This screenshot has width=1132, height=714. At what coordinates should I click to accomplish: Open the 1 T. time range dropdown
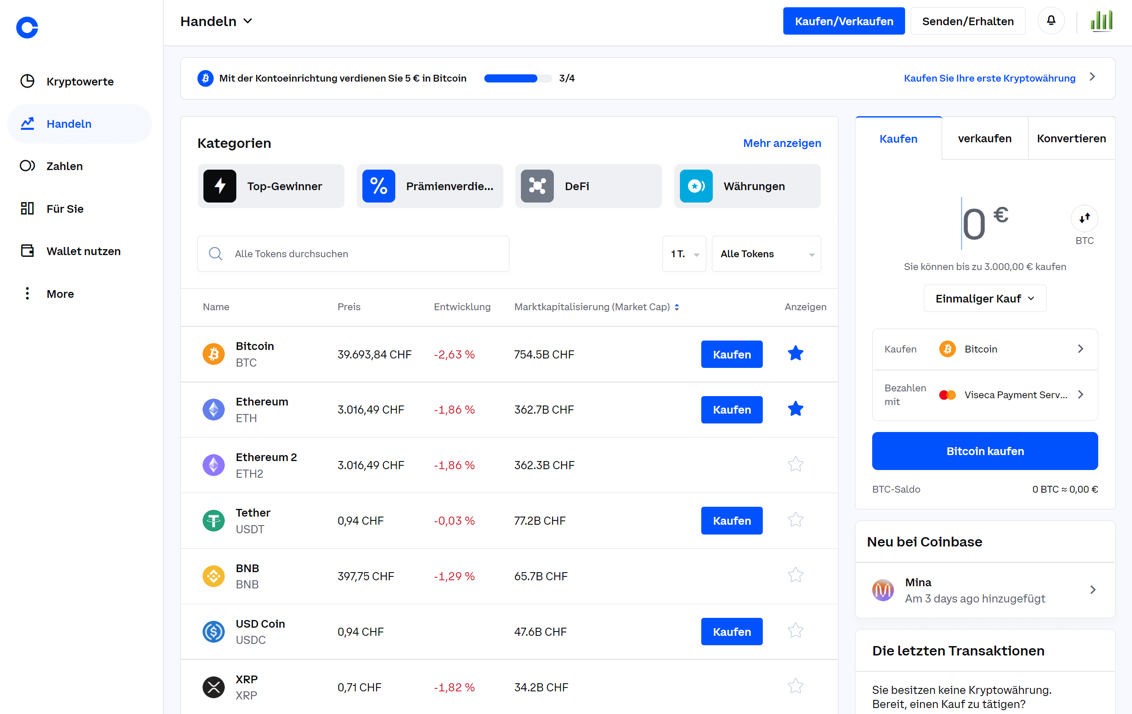coord(684,254)
